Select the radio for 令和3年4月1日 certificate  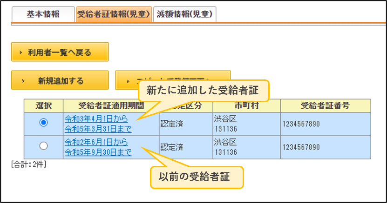(43, 122)
